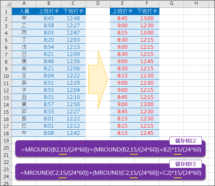Click 8:45 in column B
Screen dimensions: 215x186
coord(49,18)
